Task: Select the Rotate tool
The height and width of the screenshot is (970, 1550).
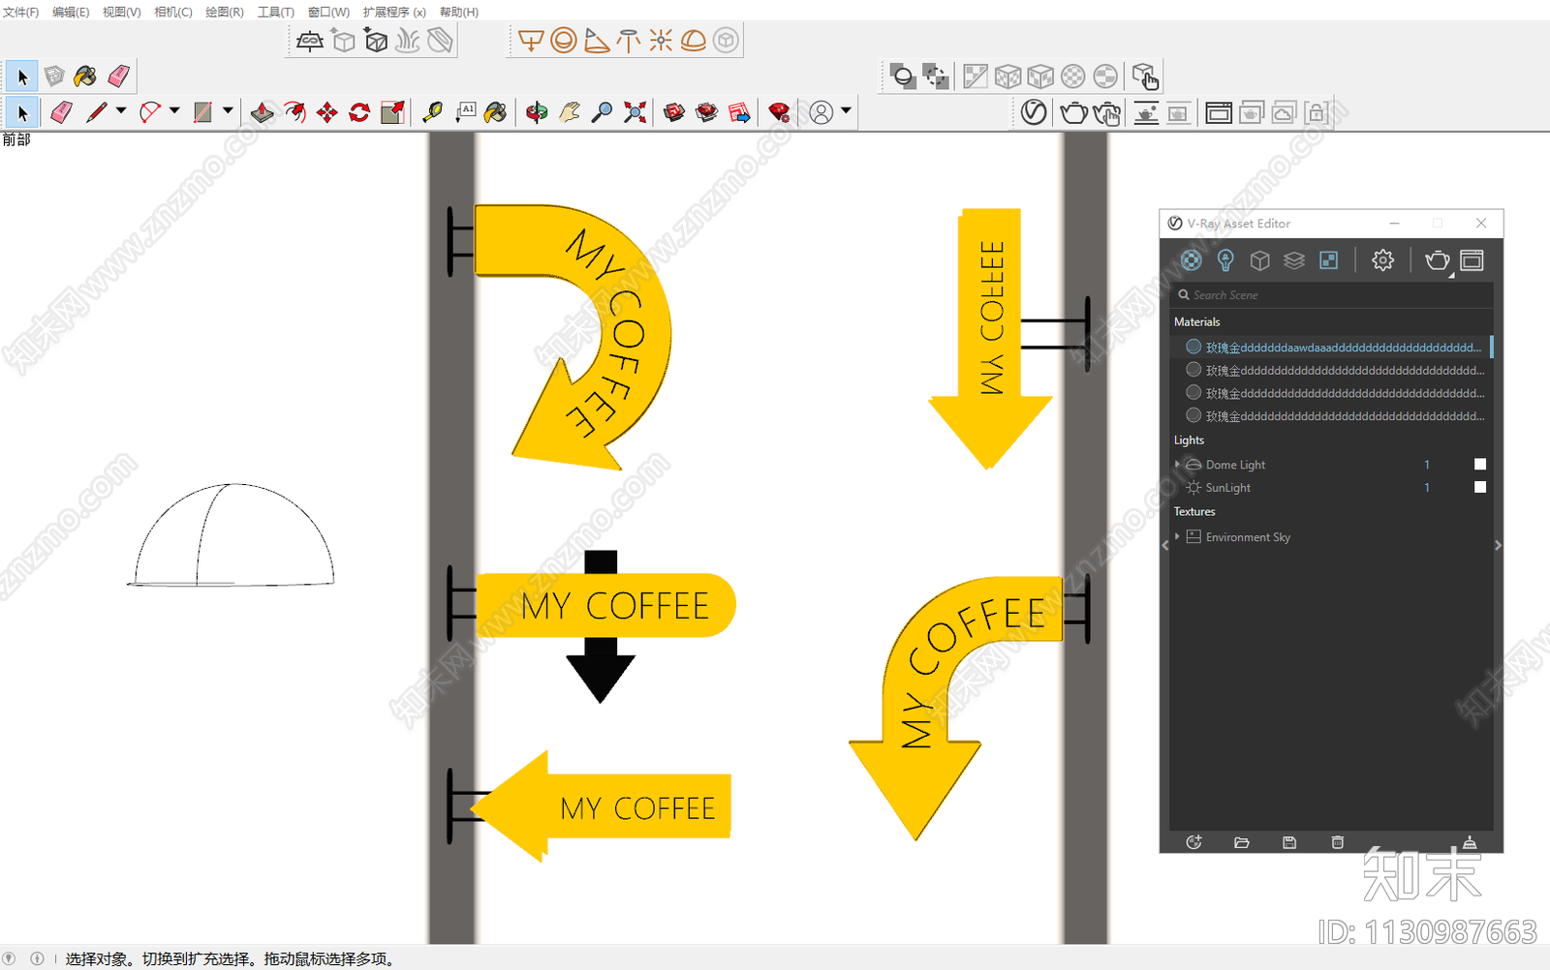Action: click(x=359, y=112)
